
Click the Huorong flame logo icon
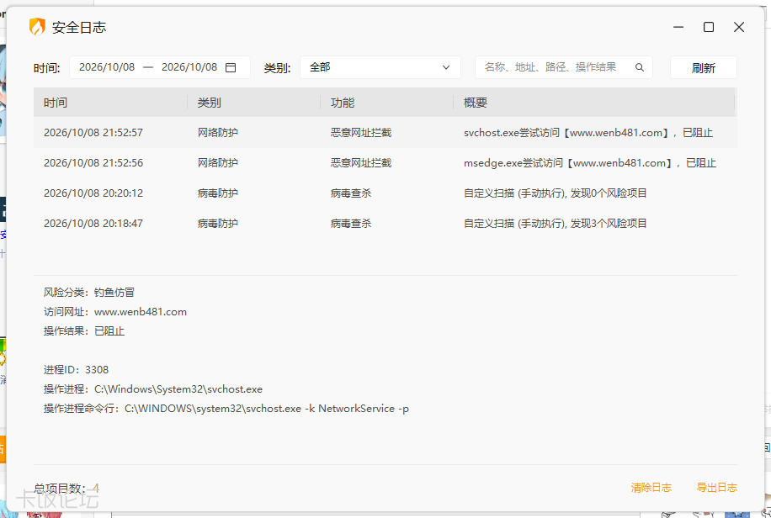click(x=37, y=27)
